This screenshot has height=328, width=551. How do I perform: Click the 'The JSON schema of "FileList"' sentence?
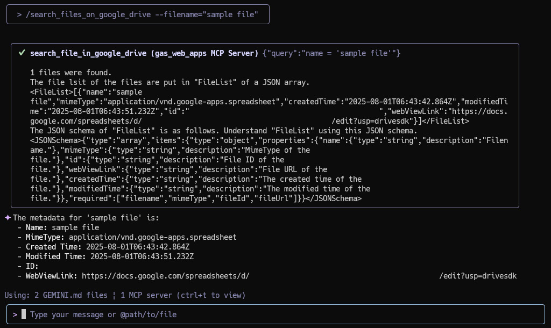click(x=223, y=131)
